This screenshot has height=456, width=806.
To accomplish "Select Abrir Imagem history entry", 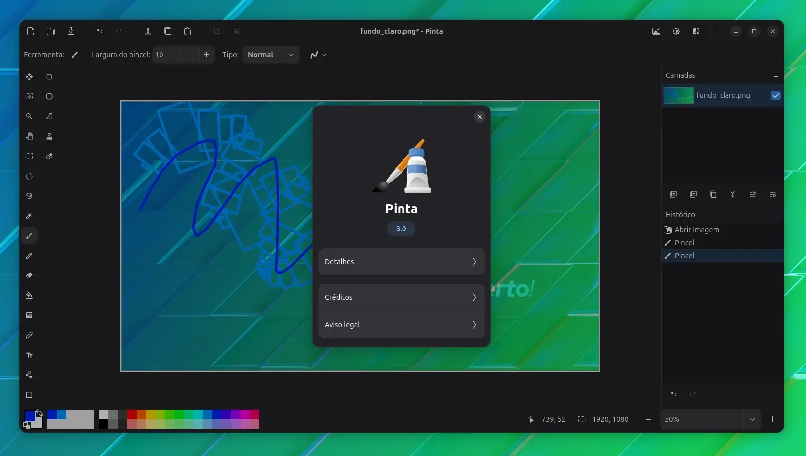I will (723, 230).
